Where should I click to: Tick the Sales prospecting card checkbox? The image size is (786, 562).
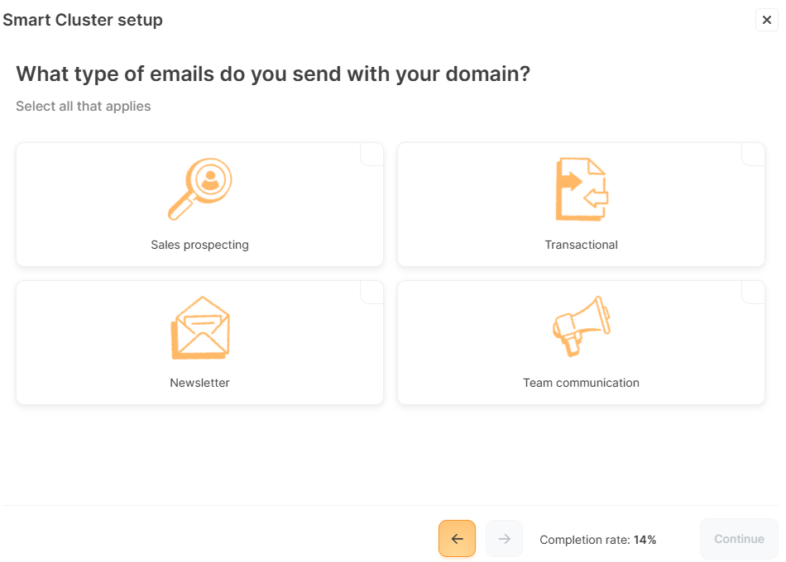coord(372,154)
